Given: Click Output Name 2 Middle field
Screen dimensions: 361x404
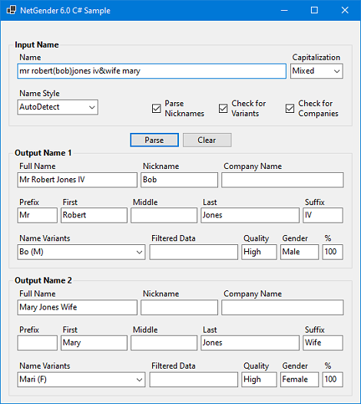Looking at the screenshot, I should click(164, 343).
